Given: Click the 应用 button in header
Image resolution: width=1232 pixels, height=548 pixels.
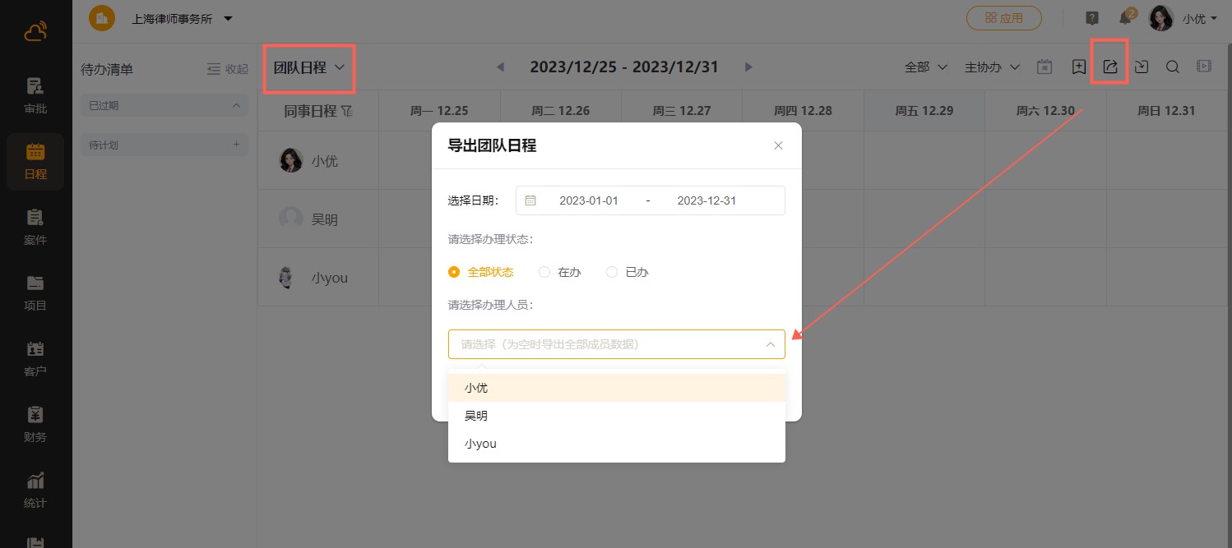Looking at the screenshot, I should (1003, 18).
